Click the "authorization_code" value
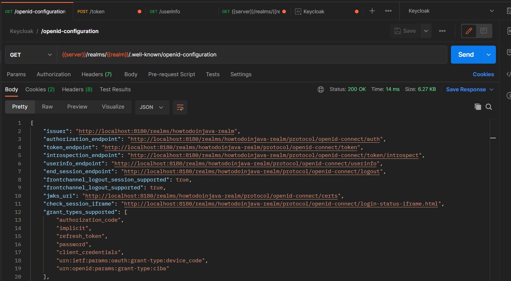 88,220
